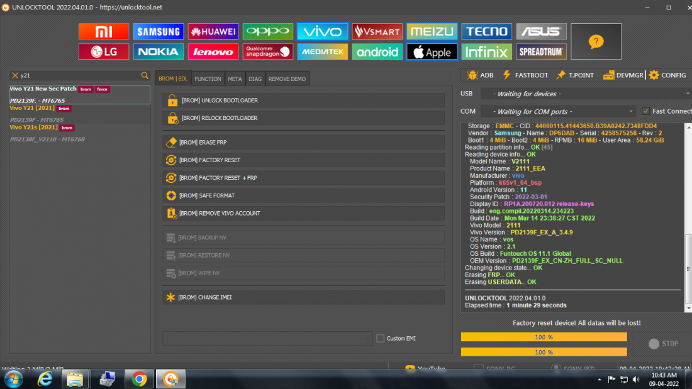This screenshot has height=389, width=692.
Task: Click [BROM] BACKUP NV
Action: pyautogui.click(x=304, y=238)
